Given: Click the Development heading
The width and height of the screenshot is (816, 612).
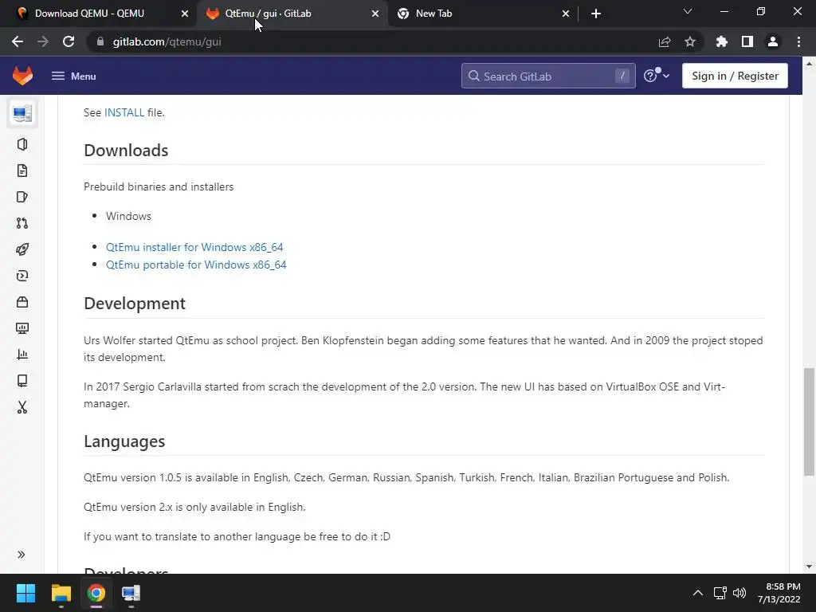Looking at the screenshot, I should [x=135, y=304].
